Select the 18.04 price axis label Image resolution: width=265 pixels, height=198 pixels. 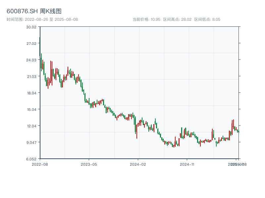tap(31, 93)
